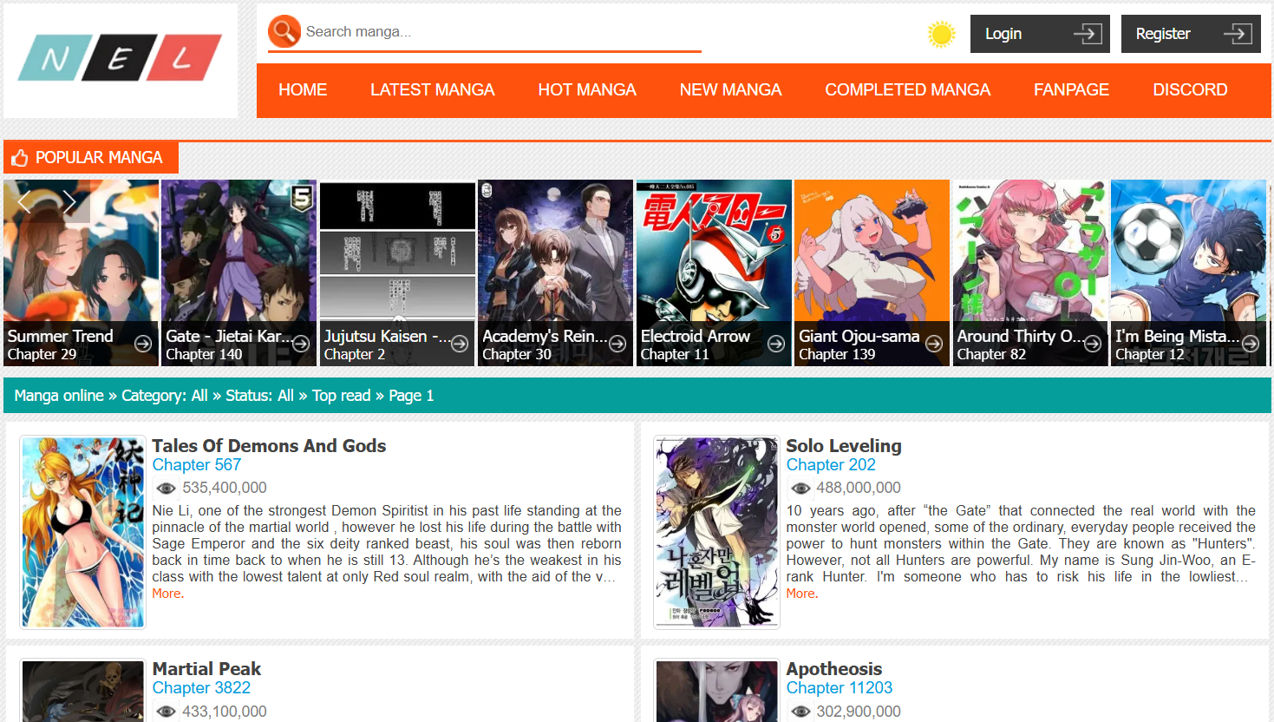Click the Martial Peak cover image

point(83,691)
